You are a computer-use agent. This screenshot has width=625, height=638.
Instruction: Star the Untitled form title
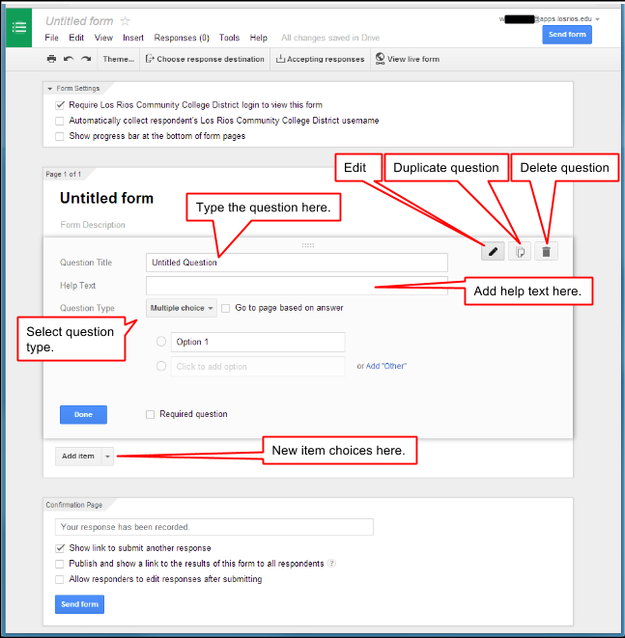coord(126,21)
